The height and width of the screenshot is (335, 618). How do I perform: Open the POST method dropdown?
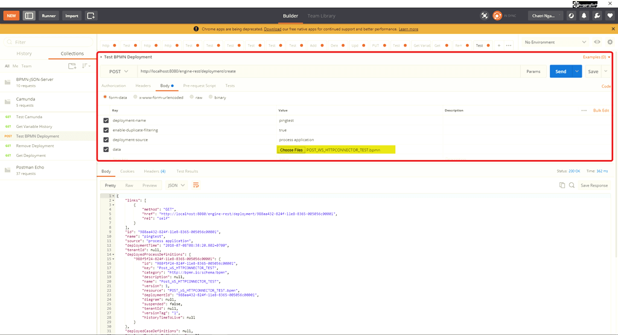[x=118, y=71]
